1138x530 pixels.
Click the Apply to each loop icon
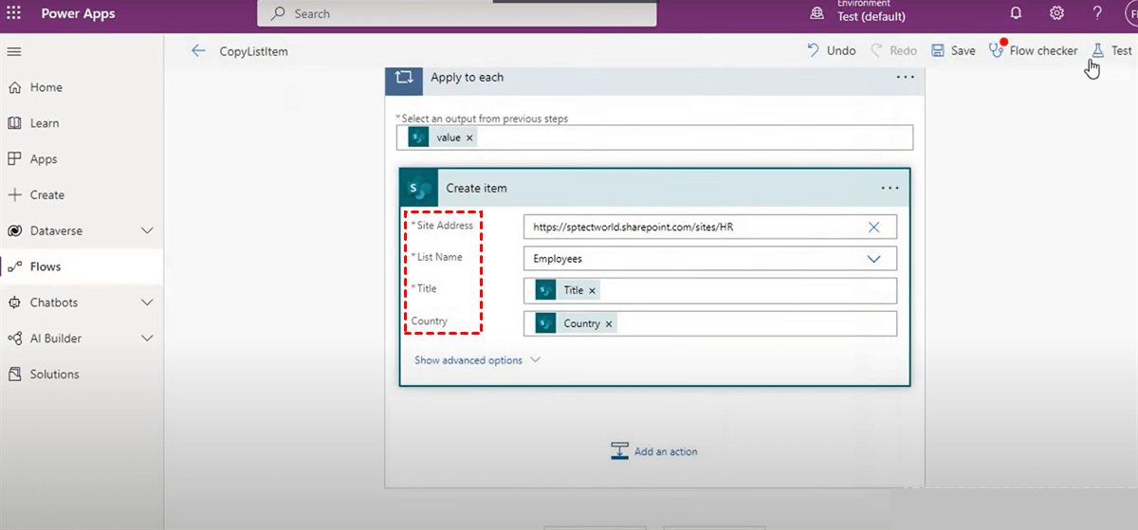(404, 78)
